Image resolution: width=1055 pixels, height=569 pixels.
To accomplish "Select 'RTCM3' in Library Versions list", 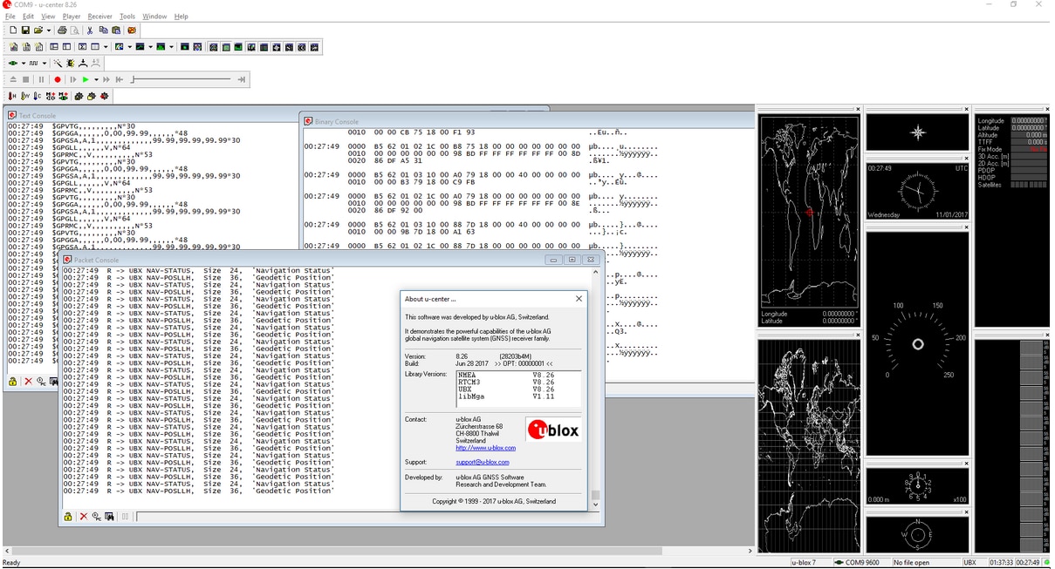I will point(469,382).
